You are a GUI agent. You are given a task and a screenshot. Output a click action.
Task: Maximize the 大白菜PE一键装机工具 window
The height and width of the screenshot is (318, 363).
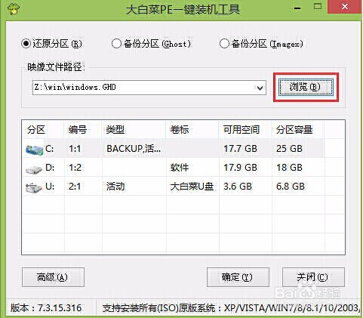click(318, 7)
